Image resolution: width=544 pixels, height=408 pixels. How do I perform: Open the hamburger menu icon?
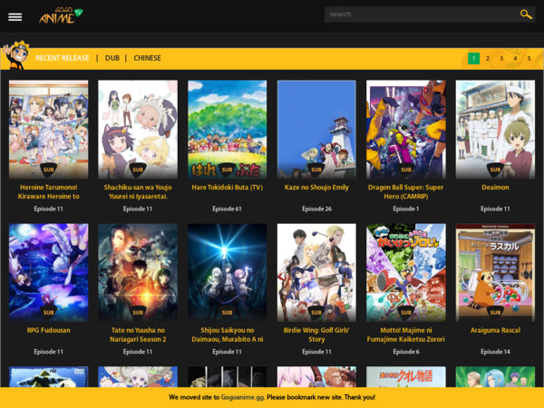click(x=15, y=16)
